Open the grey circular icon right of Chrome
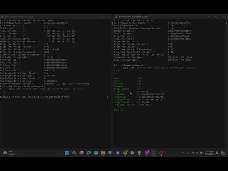 (132, 153)
